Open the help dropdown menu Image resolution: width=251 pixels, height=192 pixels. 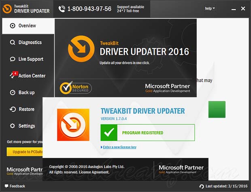click(x=210, y=9)
